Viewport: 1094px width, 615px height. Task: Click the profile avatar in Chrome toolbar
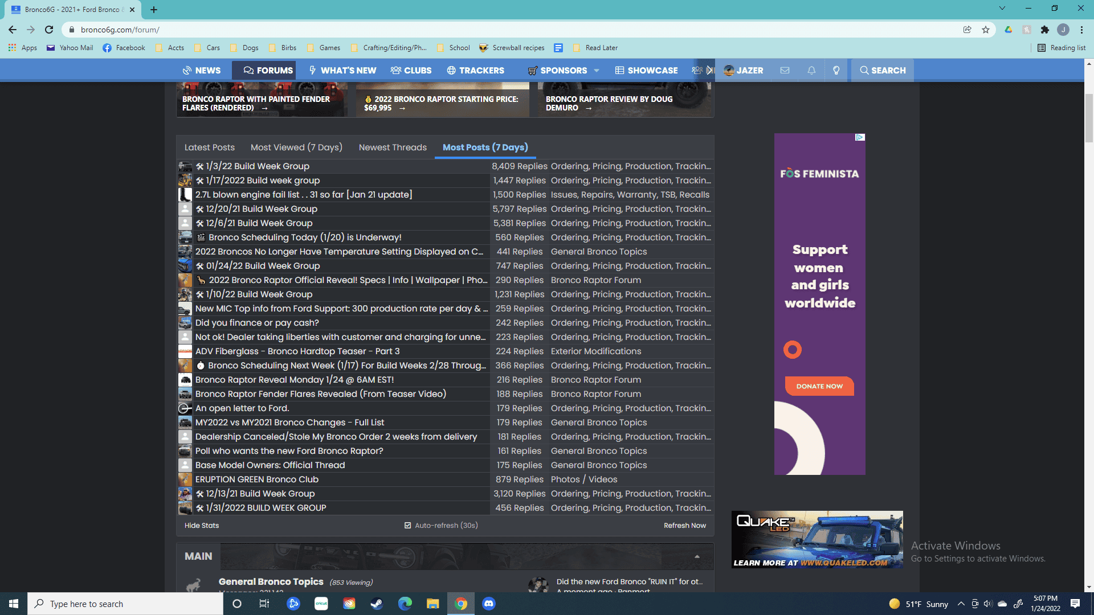pos(1063,30)
